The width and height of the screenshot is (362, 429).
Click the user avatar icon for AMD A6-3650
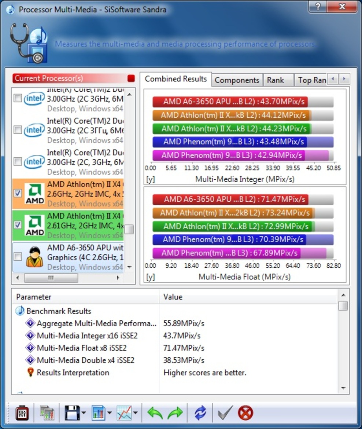34,257
